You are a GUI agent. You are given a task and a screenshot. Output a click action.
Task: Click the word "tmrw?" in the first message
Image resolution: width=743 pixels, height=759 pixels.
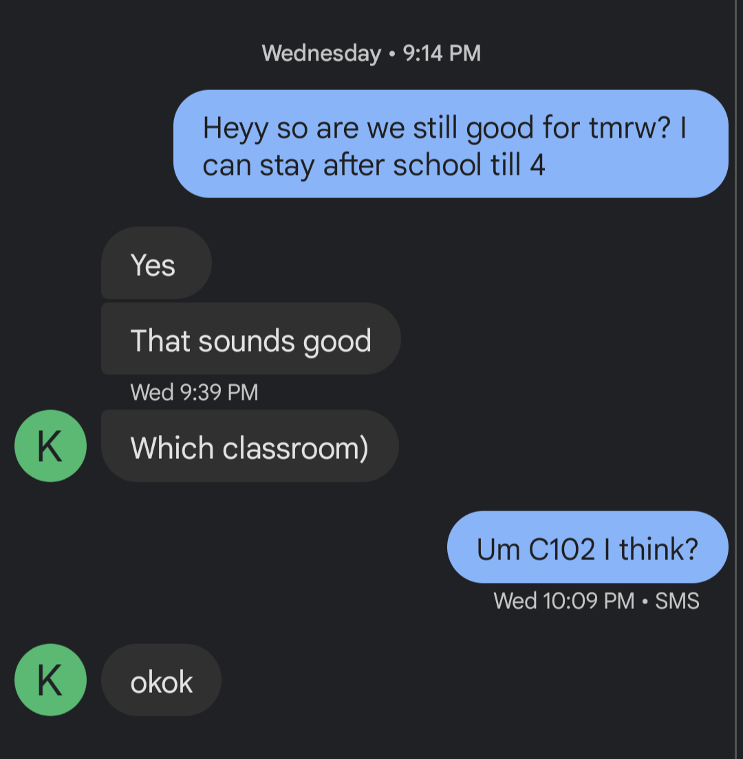pos(629,128)
